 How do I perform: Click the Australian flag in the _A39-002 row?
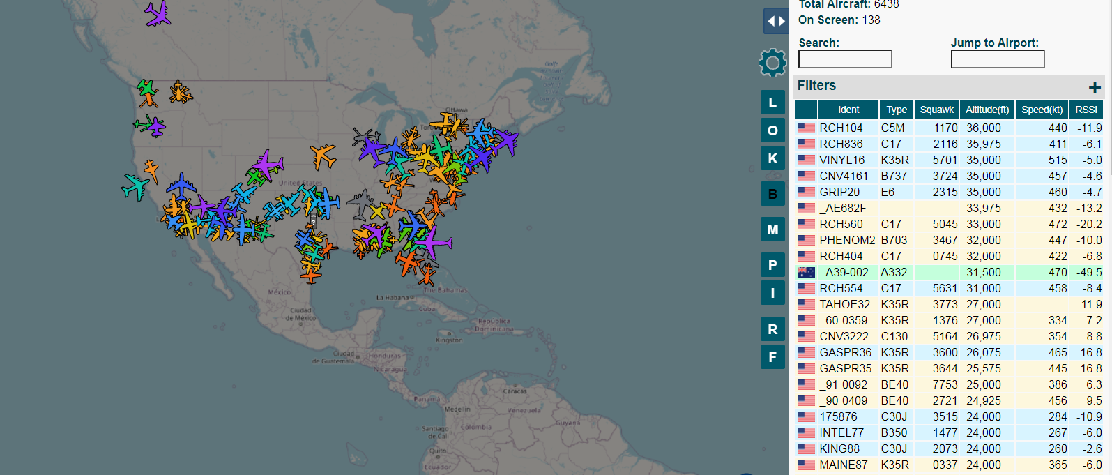pos(806,273)
